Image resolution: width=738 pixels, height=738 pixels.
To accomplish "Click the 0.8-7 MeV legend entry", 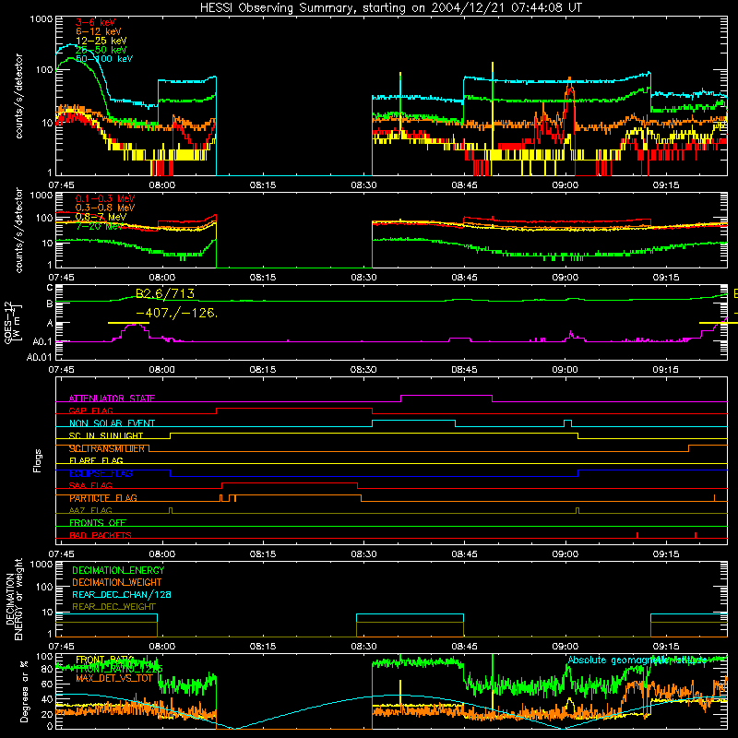I will pyautogui.click(x=101, y=217).
